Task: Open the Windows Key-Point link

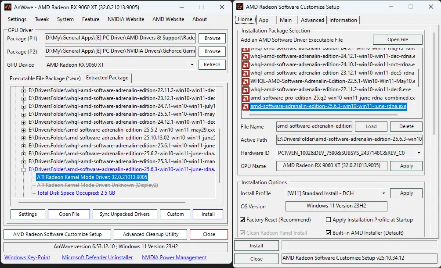Action: point(27,257)
